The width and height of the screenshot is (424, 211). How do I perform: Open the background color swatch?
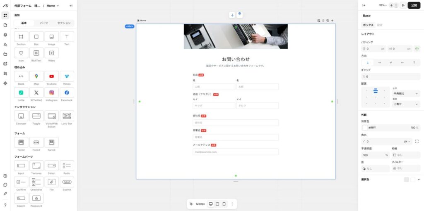pos(364,128)
